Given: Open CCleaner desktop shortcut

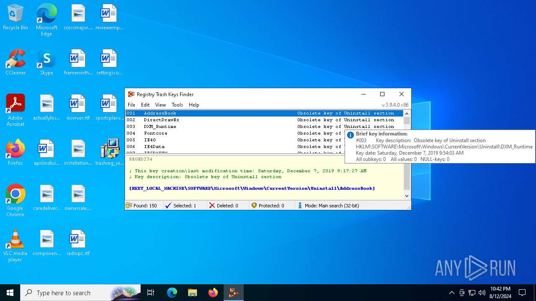Looking at the screenshot, I should (x=15, y=63).
